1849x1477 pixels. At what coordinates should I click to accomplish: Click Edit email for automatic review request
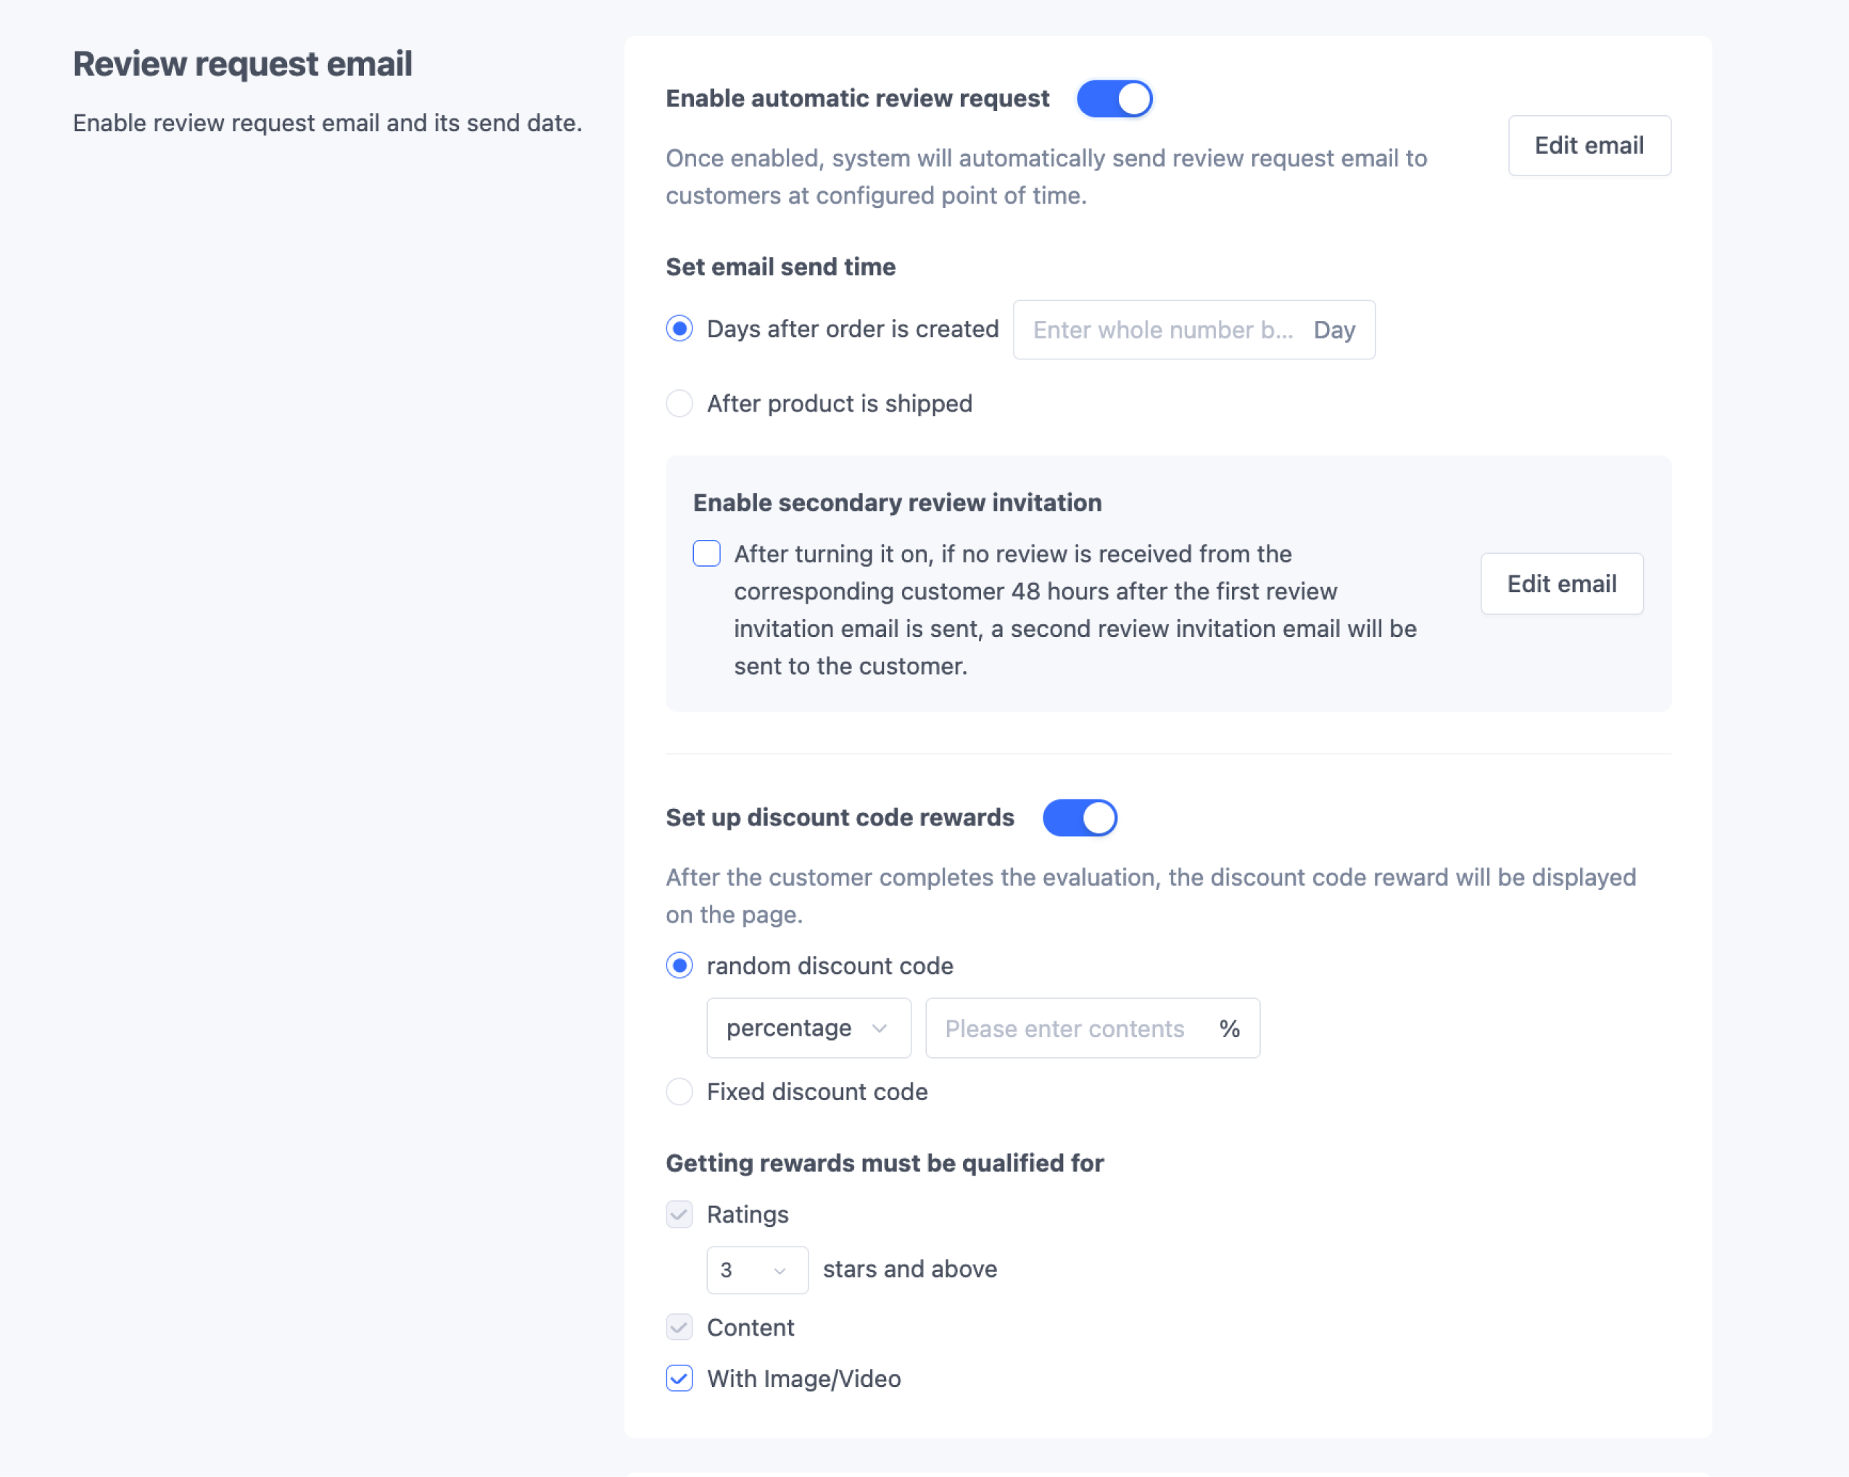[1588, 146]
